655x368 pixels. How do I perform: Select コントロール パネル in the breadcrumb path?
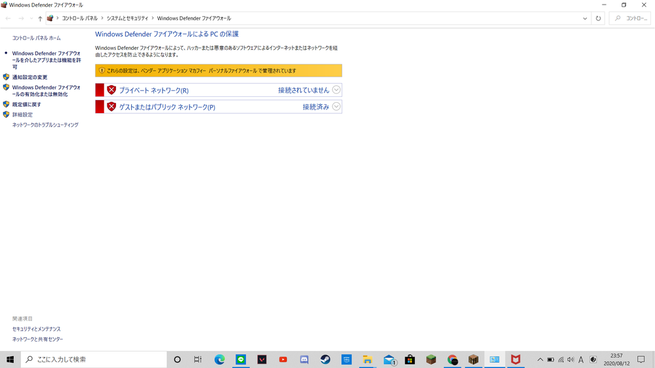pos(79,18)
